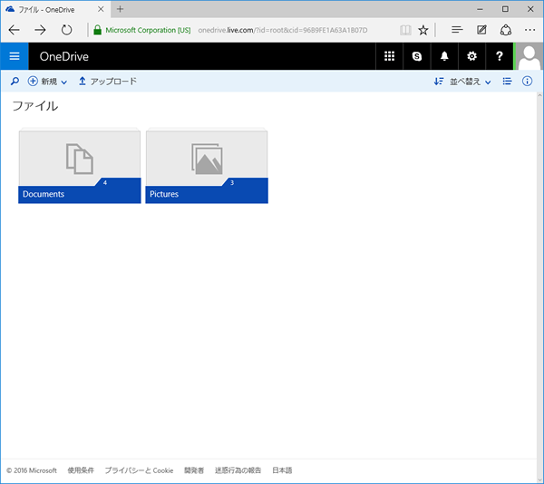Click the ファイル page heading
This screenshot has height=484, width=544.
(35, 106)
